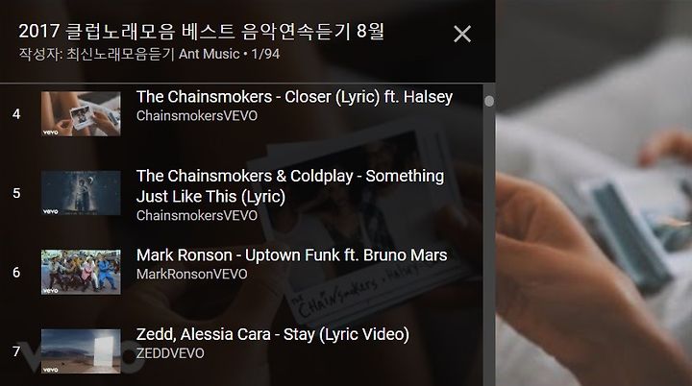Select playlist item number 5
The image size is (692, 386).
[16, 193]
